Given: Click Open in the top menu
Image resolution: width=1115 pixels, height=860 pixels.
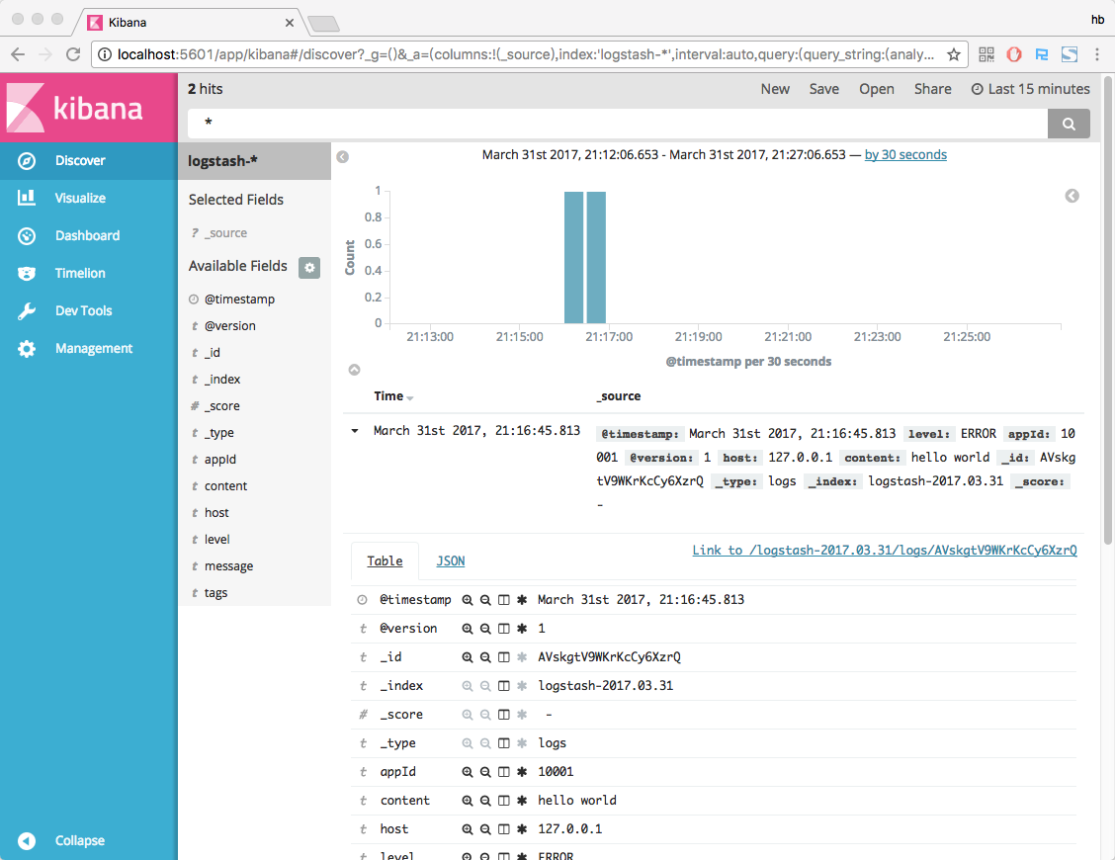Looking at the screenshot, I should pos(877,89).
